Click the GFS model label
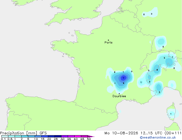 (43, 133)
